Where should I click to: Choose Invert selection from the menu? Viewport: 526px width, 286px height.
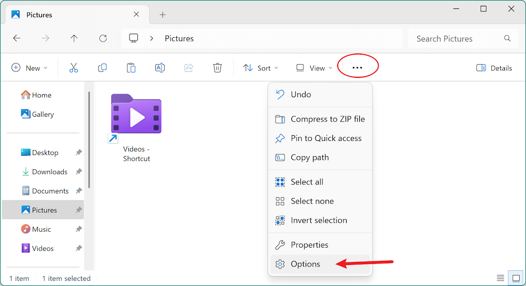320,220
